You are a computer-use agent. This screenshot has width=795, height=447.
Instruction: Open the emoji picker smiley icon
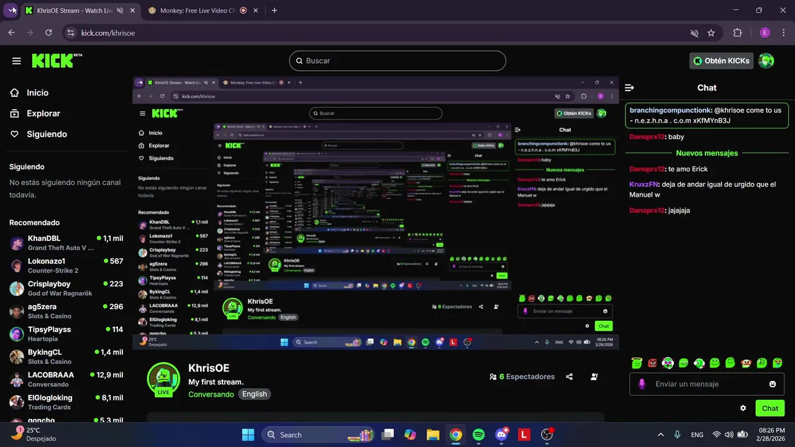click(773, 384)
